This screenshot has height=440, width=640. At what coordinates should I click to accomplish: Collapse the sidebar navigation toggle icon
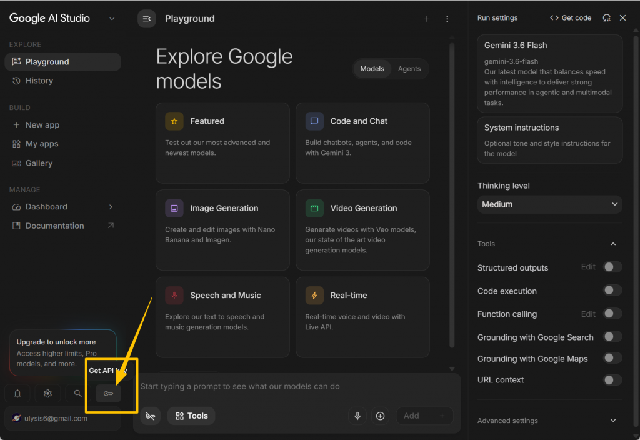[x=146, y=19]
